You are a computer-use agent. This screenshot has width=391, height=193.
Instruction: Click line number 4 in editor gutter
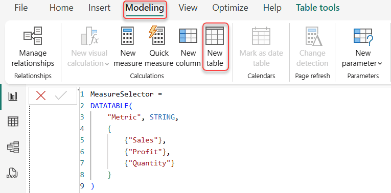[x=82, y=129]
